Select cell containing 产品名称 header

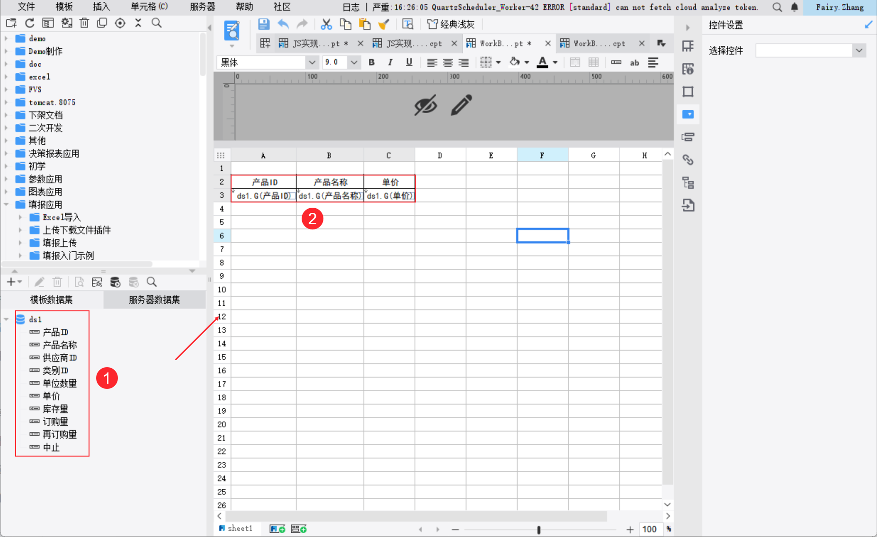click(x=330, y=182)
